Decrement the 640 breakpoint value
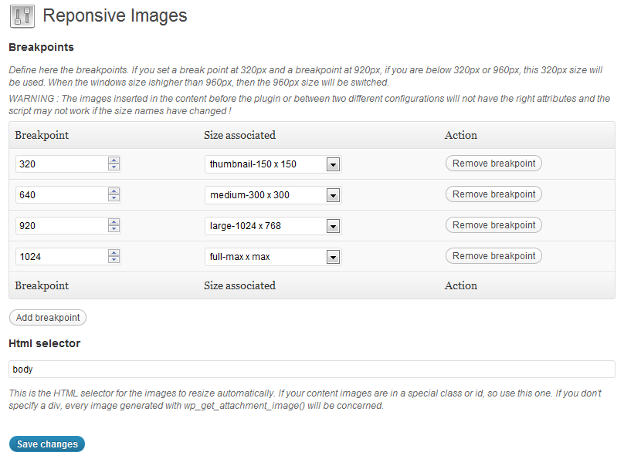This screenshot has width=624, height=459. point(114,198)
